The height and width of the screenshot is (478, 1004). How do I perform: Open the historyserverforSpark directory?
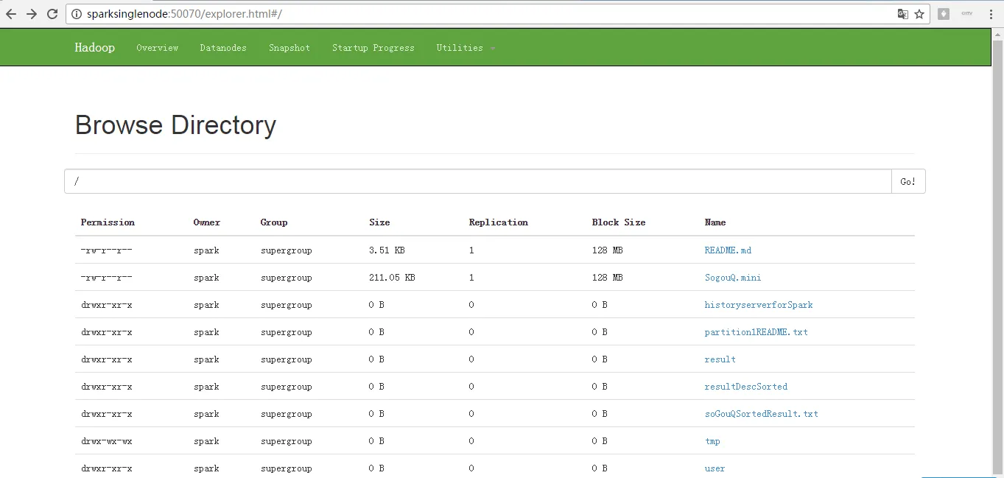click(x=759, y=305)
